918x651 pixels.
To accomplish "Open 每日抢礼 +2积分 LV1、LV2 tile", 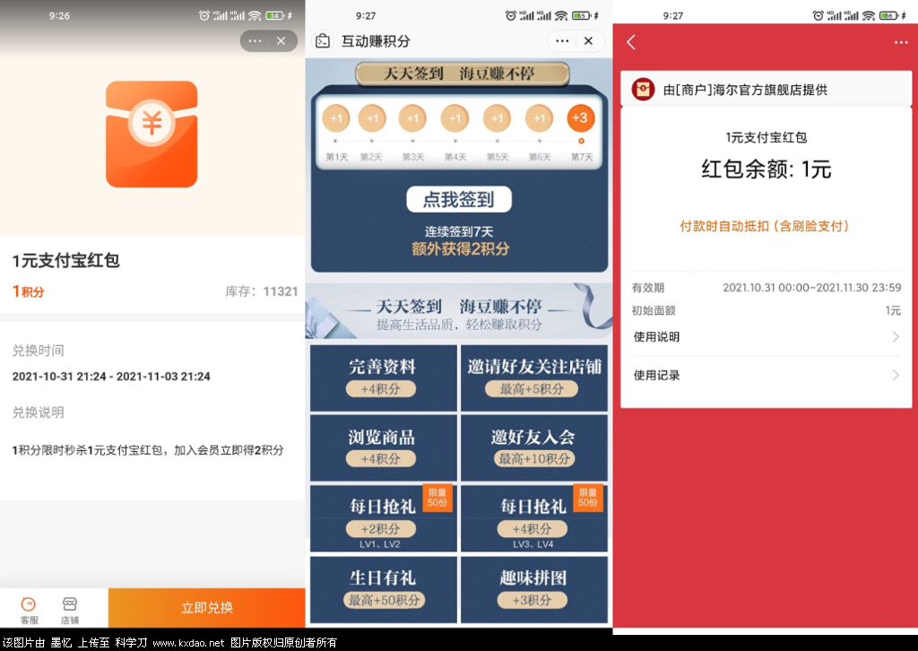I will tap(383, 518).
